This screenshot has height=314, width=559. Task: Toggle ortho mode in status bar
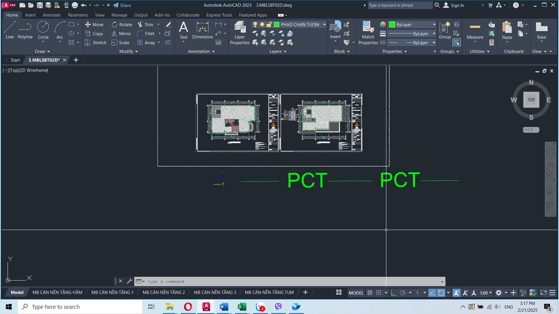pyautogui.click(x=395, y=293)
